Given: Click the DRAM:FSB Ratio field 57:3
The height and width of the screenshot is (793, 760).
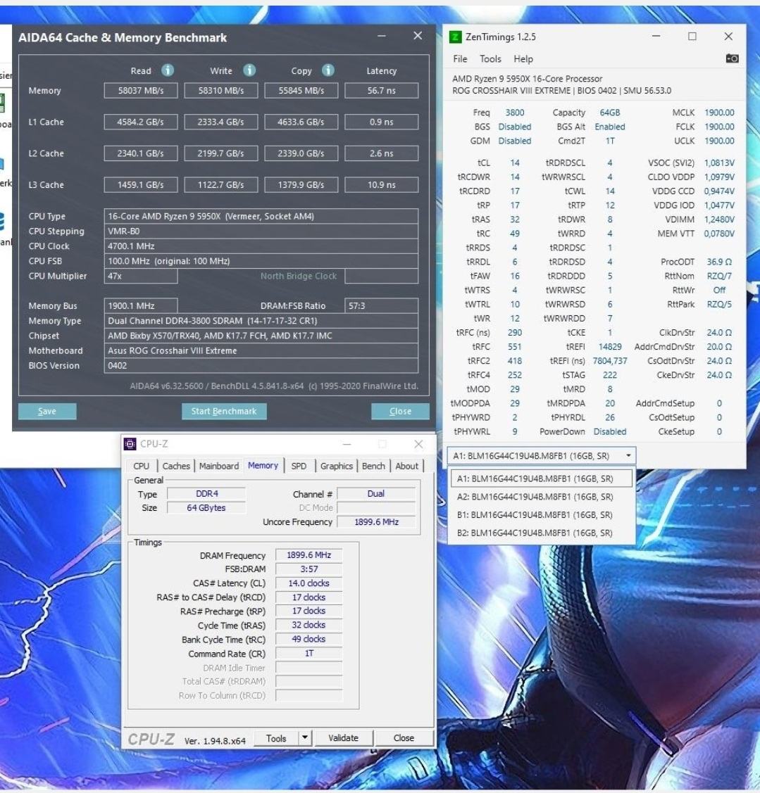Looking at the screenshot, I should pyautogui.click(x=381, y=306).
